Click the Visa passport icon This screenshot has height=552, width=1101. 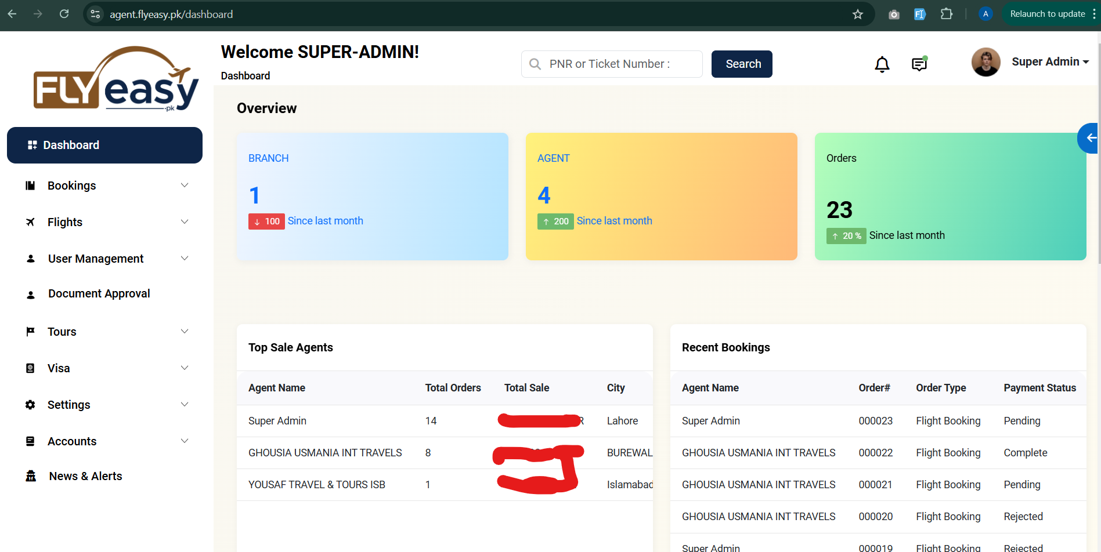click(30, 368)
